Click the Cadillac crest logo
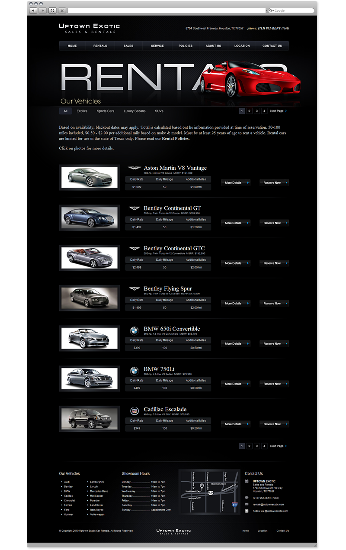Viewport: 346px width, 550px height. click(135, 411)
